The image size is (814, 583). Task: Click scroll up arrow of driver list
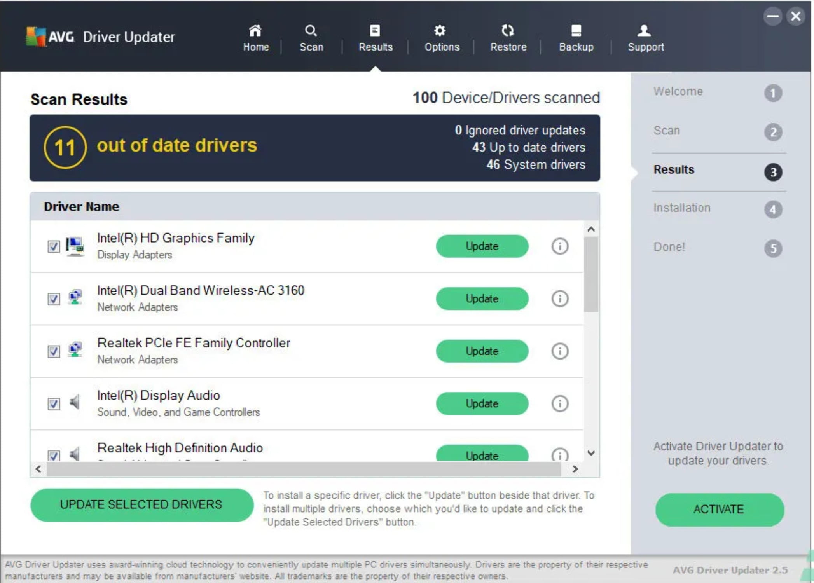click(591, 229)
